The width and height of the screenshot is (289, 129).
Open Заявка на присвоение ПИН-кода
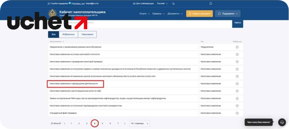pos(108,99)
